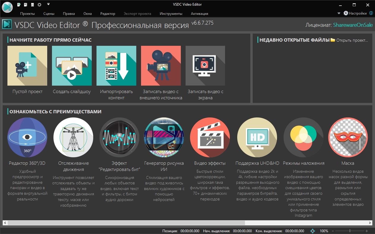Screen dimensions: 375x234
Task: Click the Кон. выделения time value
Action: (295, 231)
